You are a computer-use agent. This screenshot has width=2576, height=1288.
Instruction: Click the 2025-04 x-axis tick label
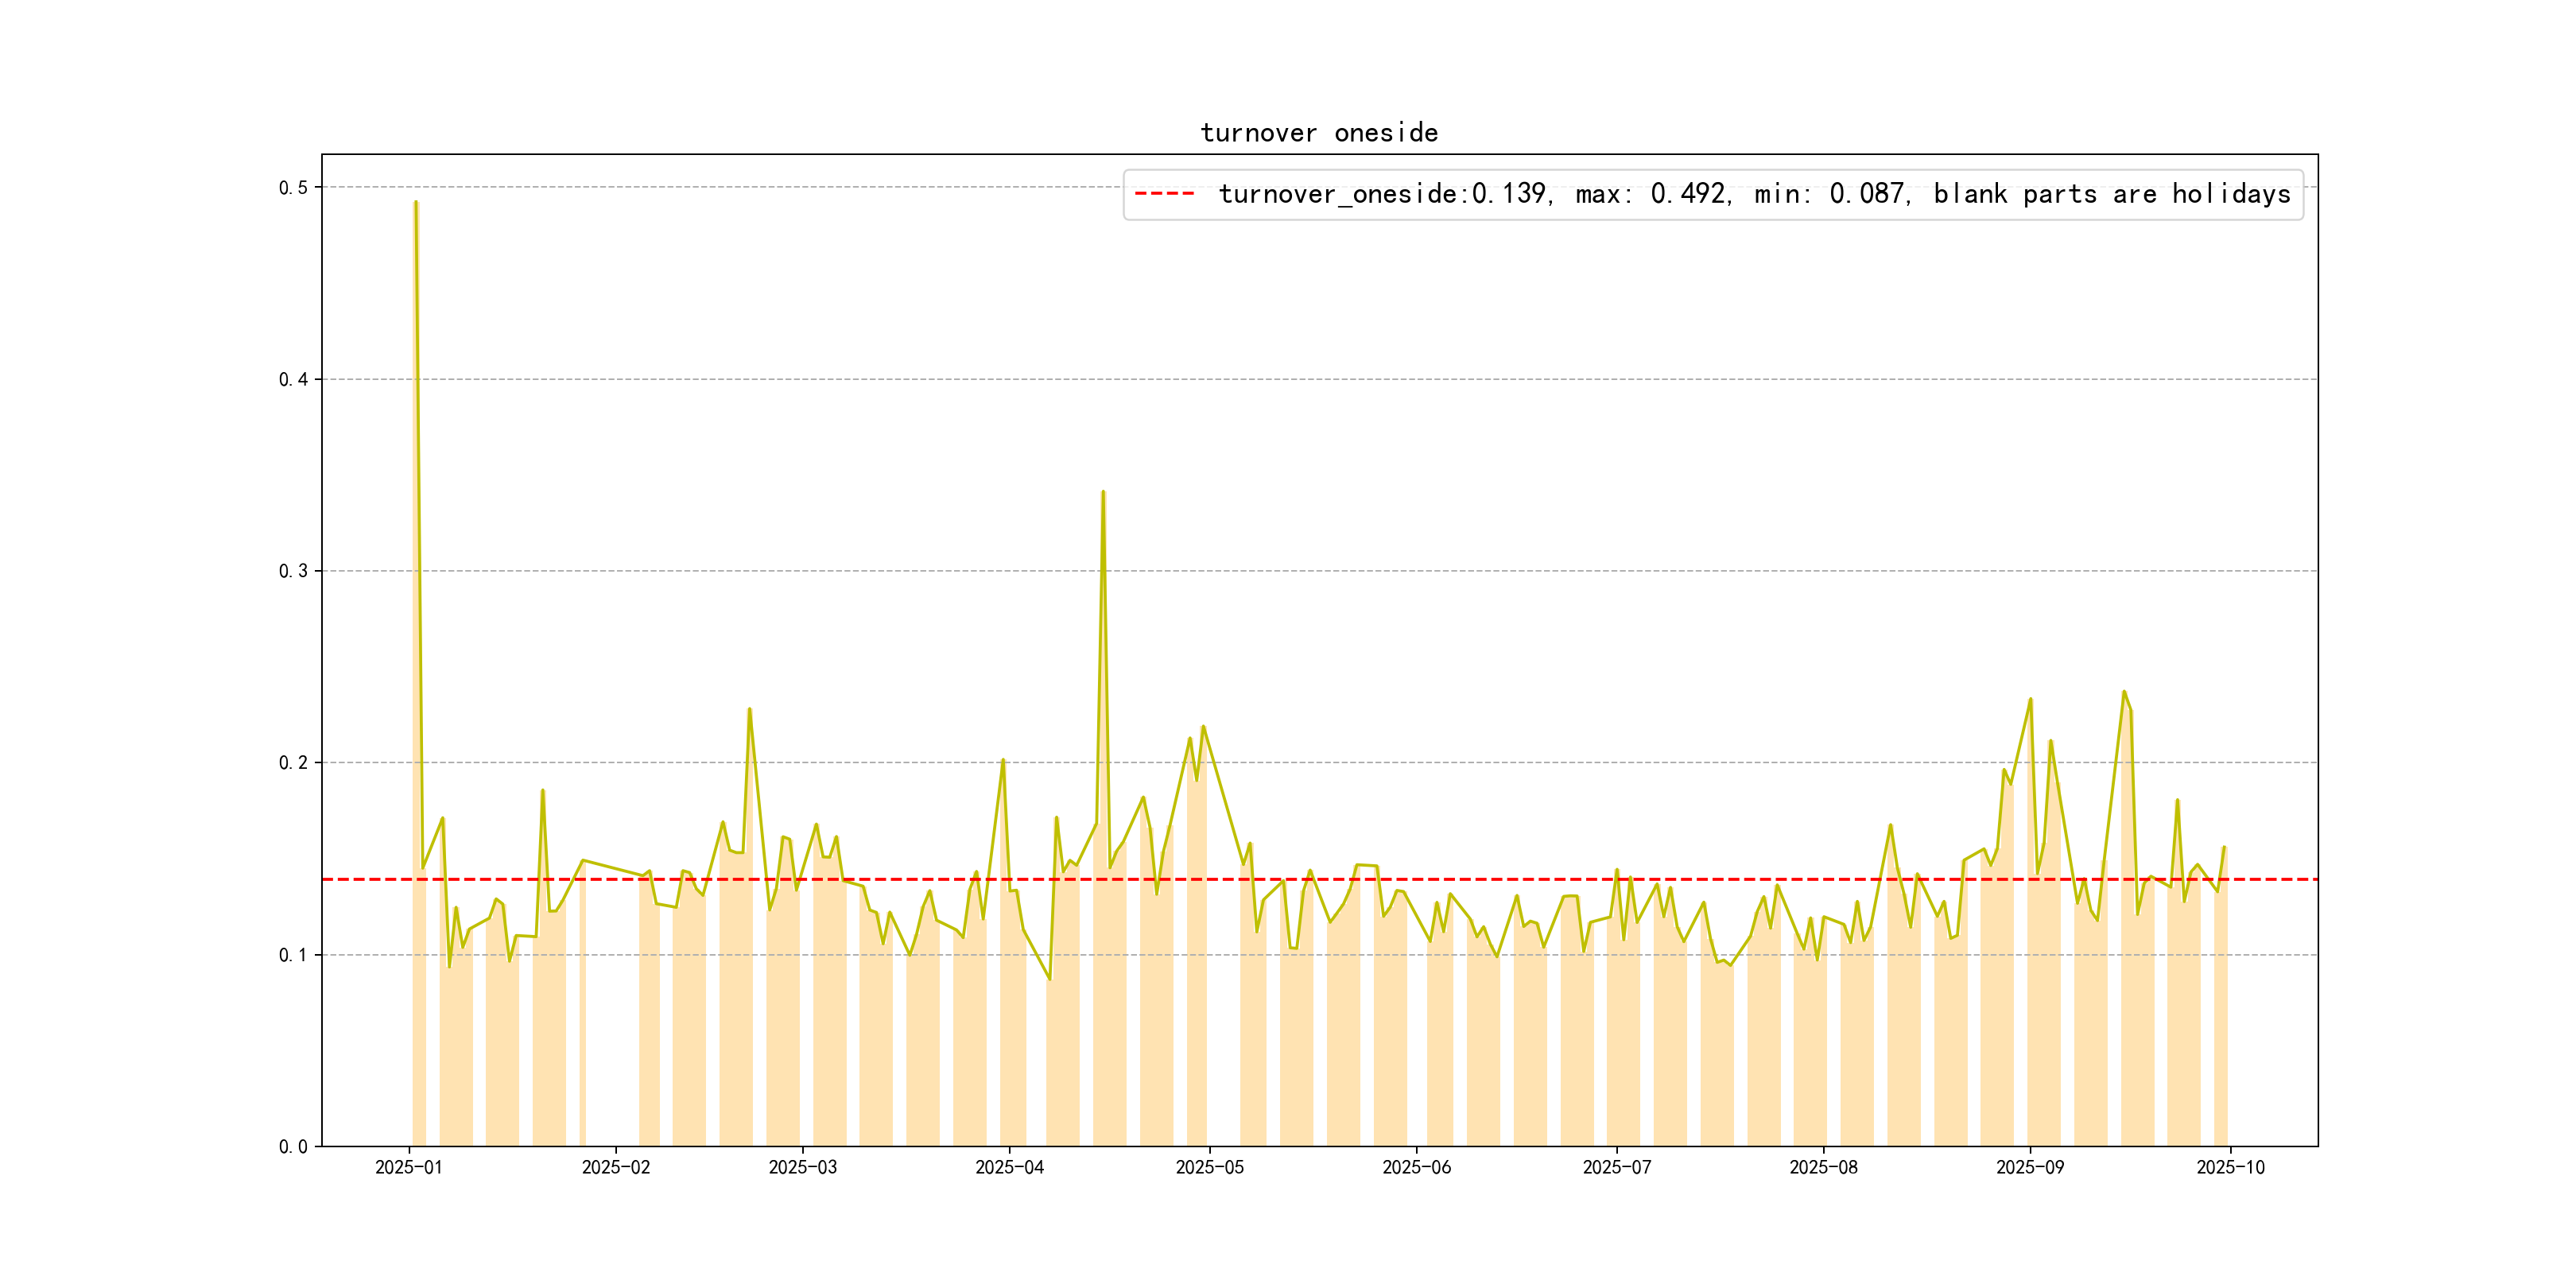click(x=1009, y=1167)
